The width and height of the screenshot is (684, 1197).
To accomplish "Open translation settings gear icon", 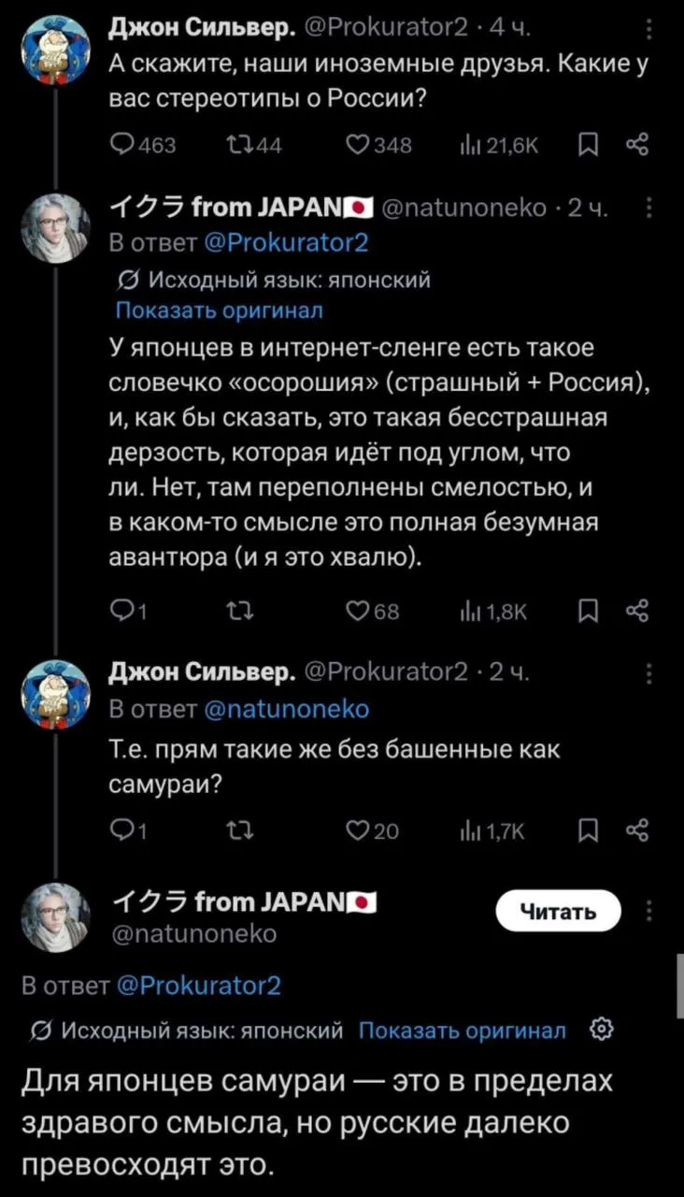I will pos(600,1031).
